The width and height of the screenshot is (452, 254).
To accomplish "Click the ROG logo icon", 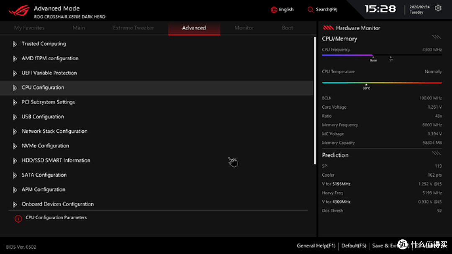I will (19, 10).
